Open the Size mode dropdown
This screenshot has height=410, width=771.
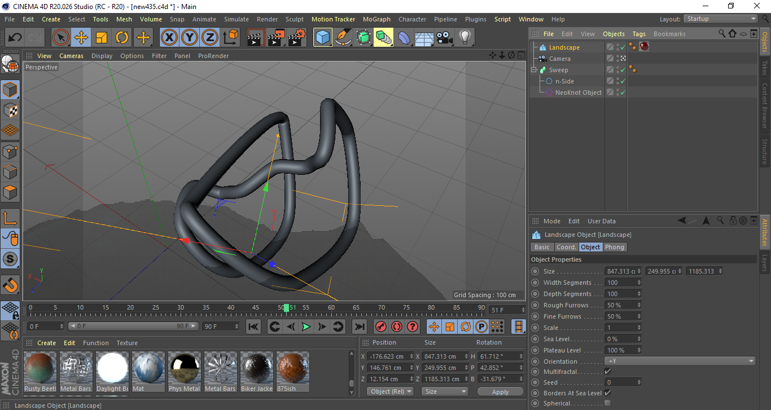click(x=446, y=391)
